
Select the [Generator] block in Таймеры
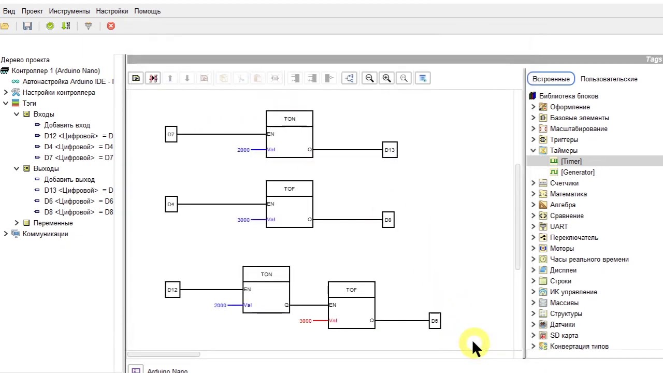578,172
